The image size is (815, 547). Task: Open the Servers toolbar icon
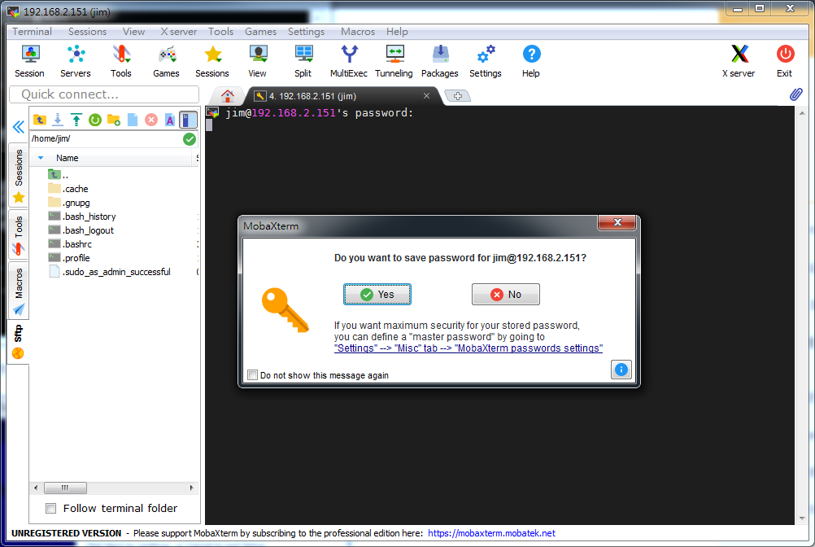(76, 61)
